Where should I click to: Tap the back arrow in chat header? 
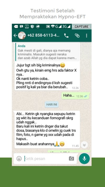tap(15, 36)
